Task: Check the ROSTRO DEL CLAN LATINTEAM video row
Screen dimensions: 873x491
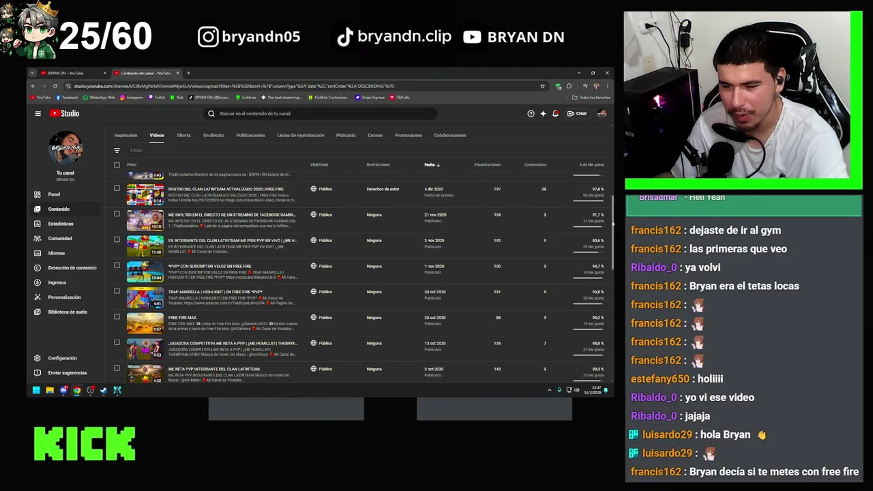Action: point(117,189)
